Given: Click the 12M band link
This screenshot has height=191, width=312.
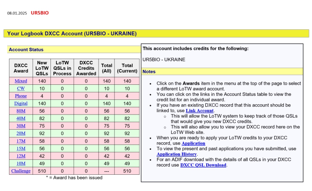Looking at the screenshot, I should (21, 156).
